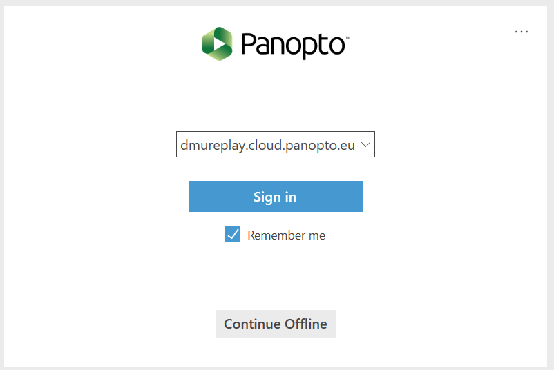
Task: Disable remembering login with blue checkbox
Action: coord(233,234)
